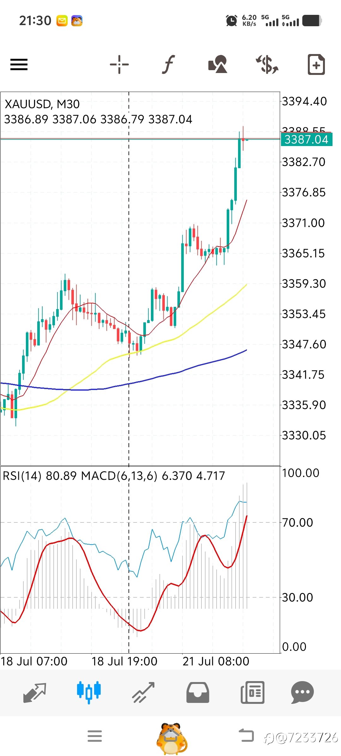Viewport: 341px width, 756px height.
Task: Tap the system back arrow button
Action: 246,735
